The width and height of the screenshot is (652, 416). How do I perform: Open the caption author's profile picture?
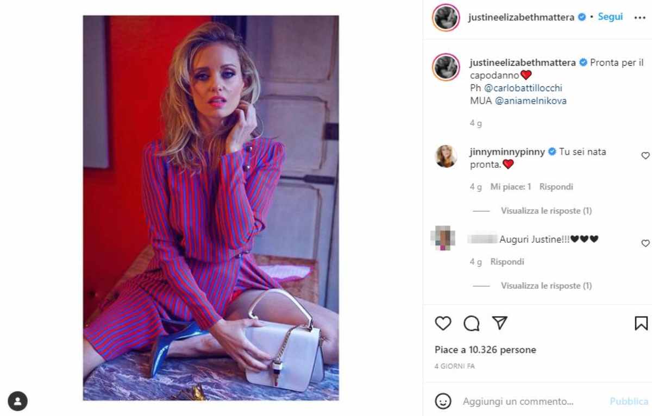446,67
